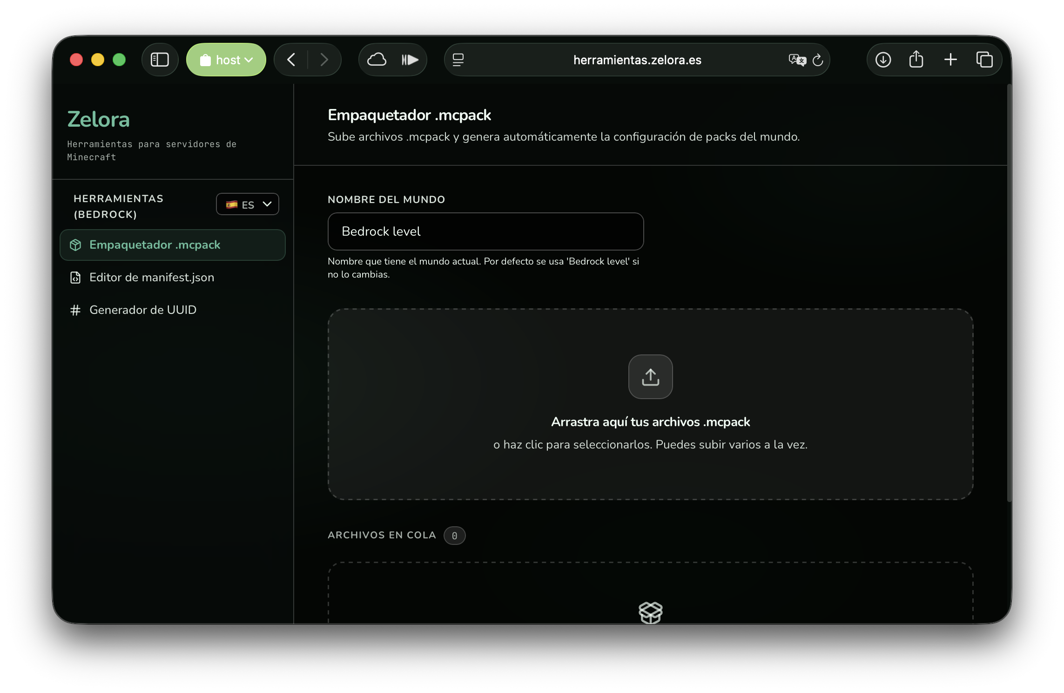Click the page vertical scrollbar

coord(1009,293)
